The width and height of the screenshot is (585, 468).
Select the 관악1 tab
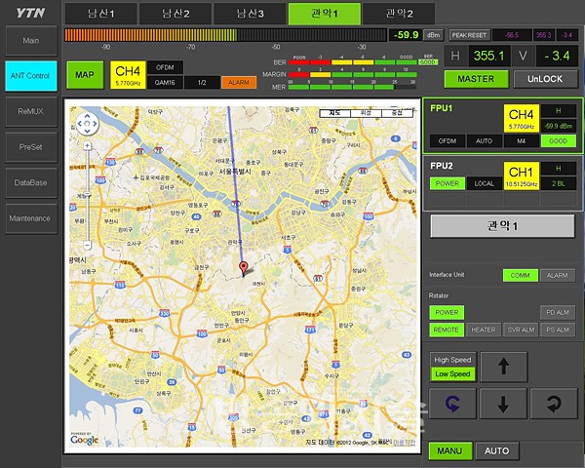325,14
